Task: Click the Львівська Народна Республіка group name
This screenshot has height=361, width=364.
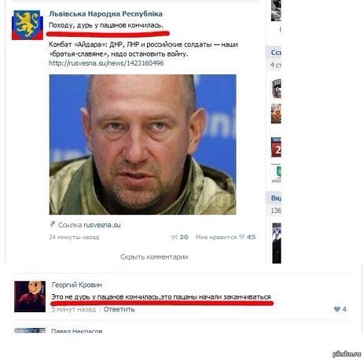Action: click(x=106, y=14)
